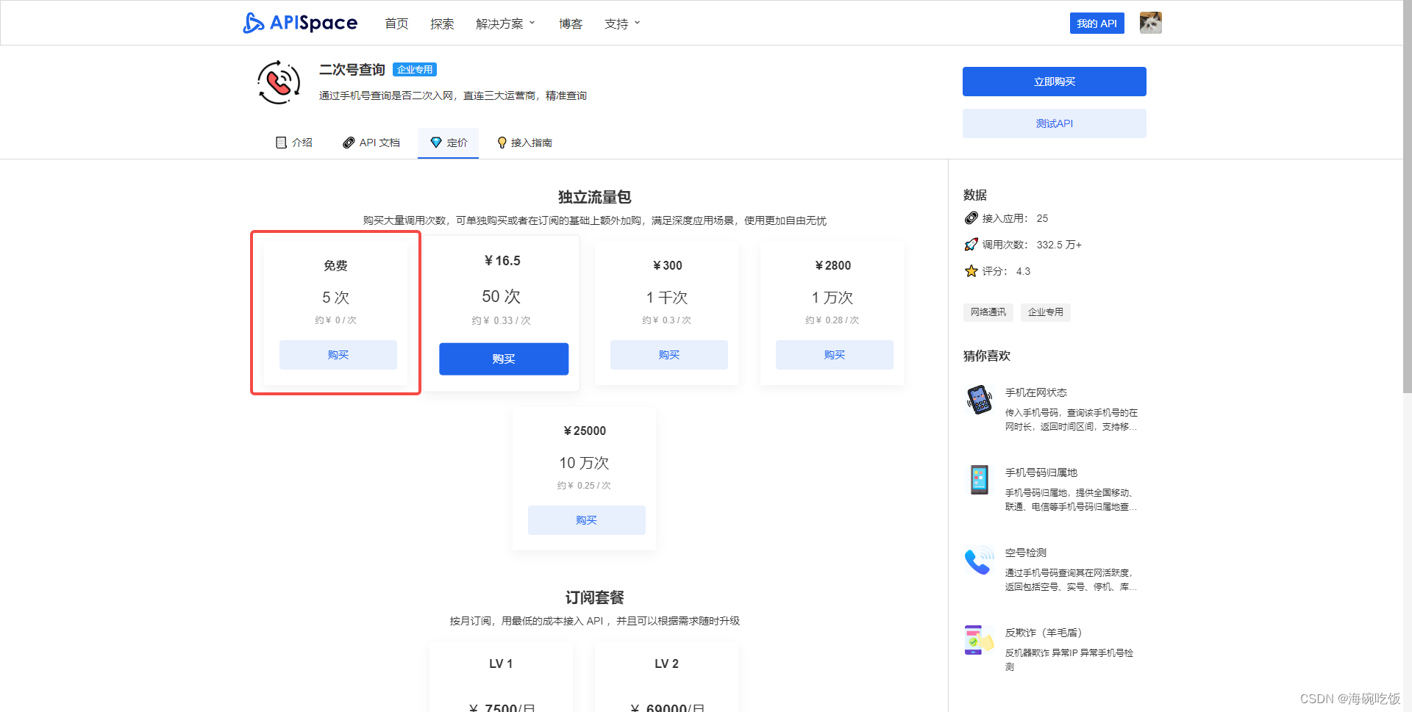Viewport: 1412px width, 712px height.
Task: Click the rocket icon beside 调用次数
Action: point(971,245)
